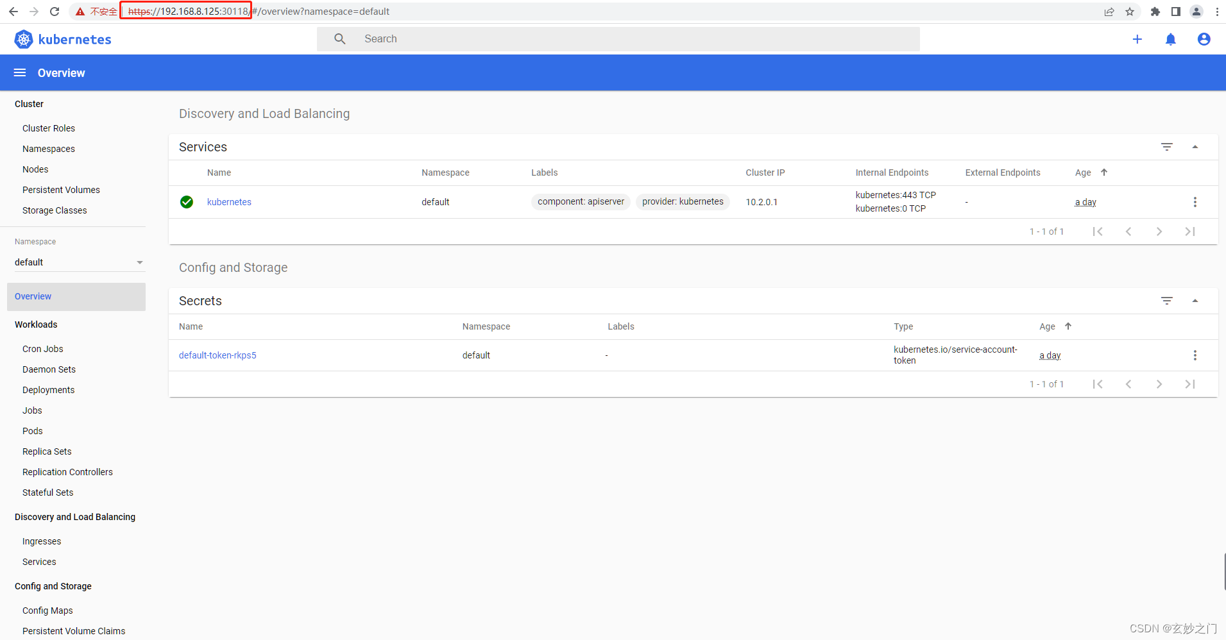Open notifications bell icon
This screenshot has width=1226, height=640.
[x=1171, y=39]
